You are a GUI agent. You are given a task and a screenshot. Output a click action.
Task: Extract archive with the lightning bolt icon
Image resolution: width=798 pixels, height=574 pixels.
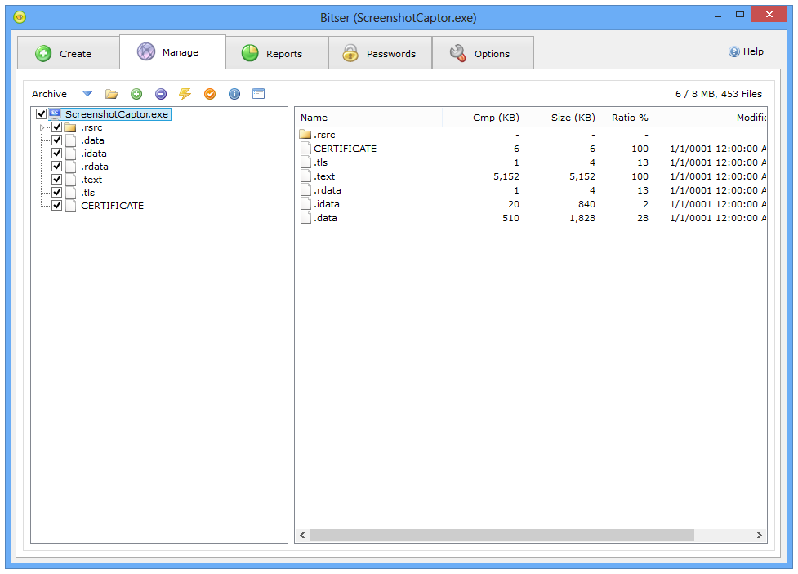point(185,93)
